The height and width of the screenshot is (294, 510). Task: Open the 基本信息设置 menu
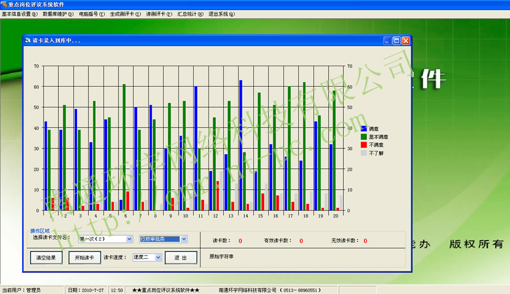click(x=20, y=14)
